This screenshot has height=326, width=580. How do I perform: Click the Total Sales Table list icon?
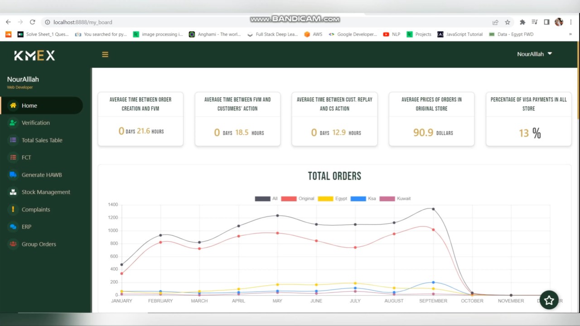13,140
